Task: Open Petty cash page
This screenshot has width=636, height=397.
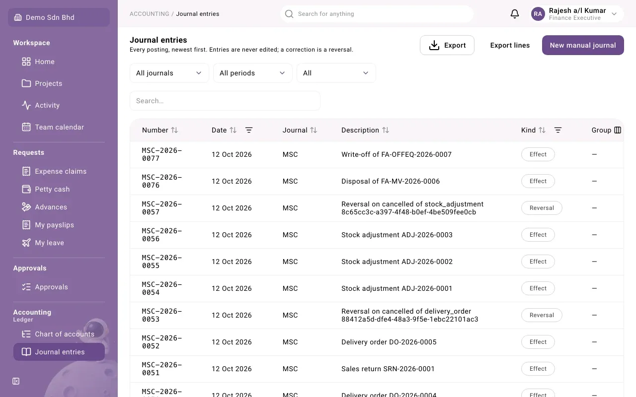Action: click(x=59, y=189)
